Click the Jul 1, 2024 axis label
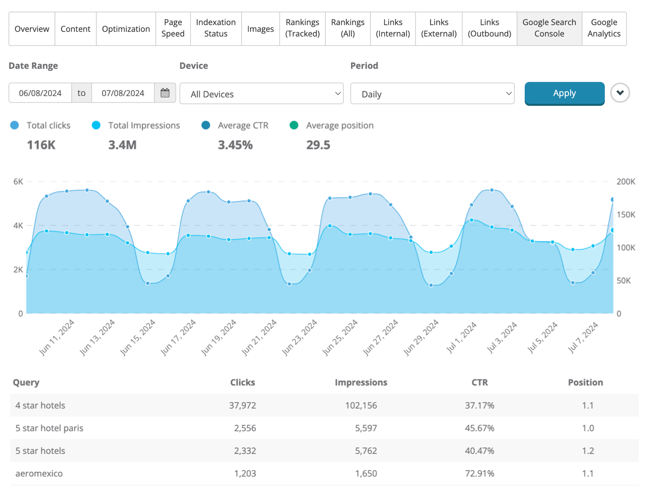 point(461,337)
